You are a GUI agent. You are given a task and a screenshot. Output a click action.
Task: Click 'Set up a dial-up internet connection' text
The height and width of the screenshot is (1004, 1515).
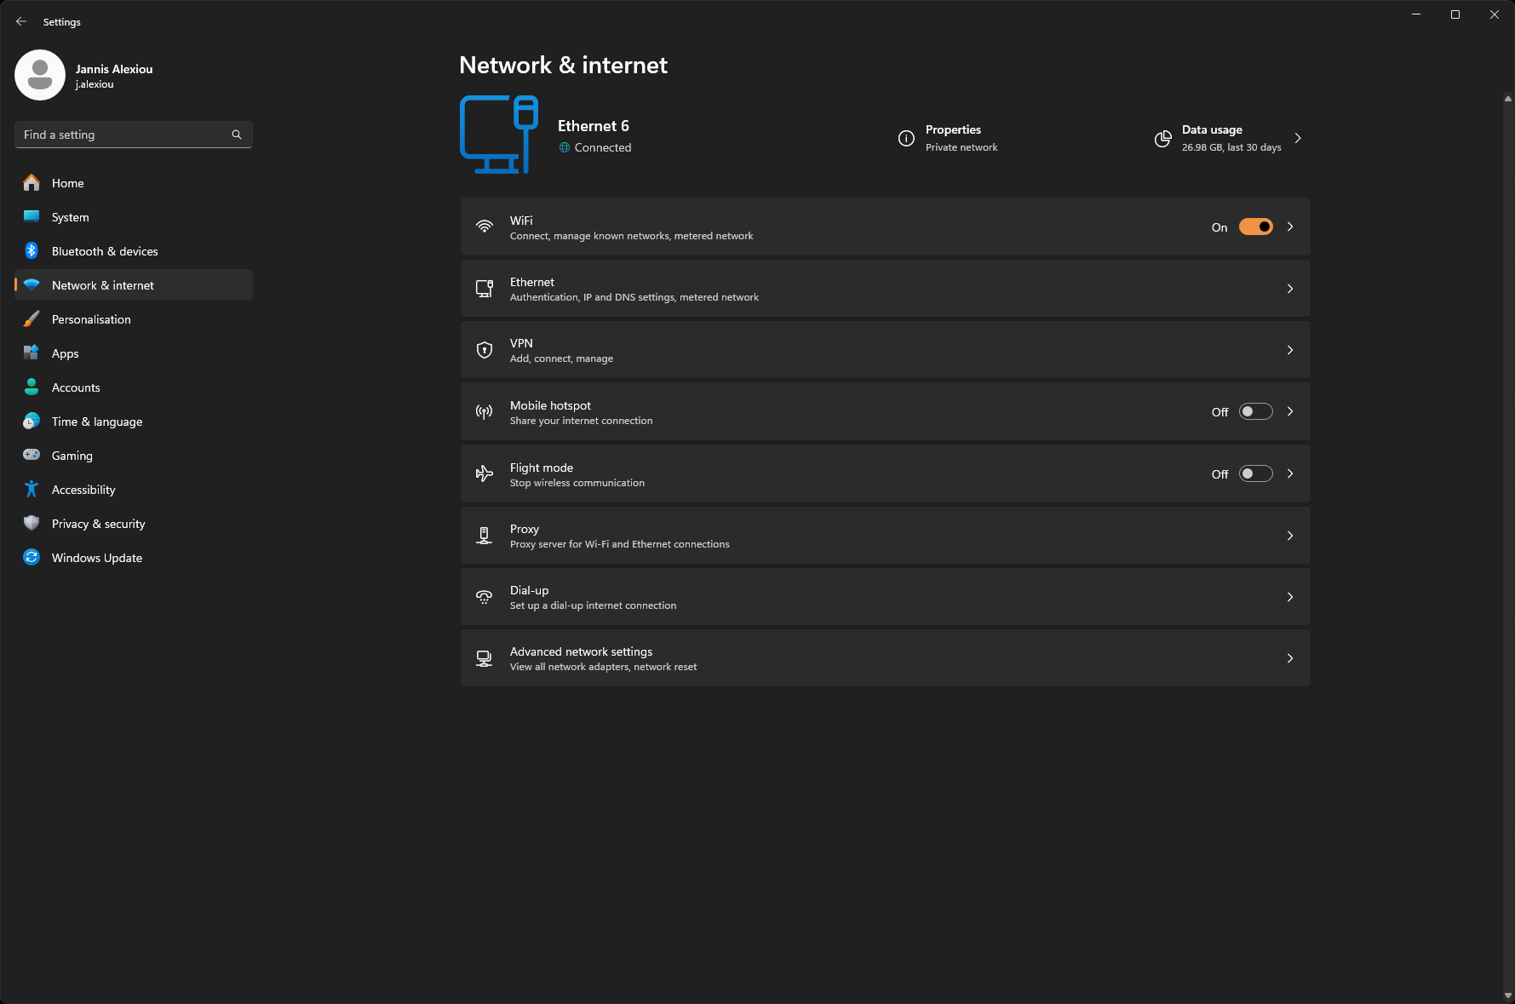(x=594, y=605)
